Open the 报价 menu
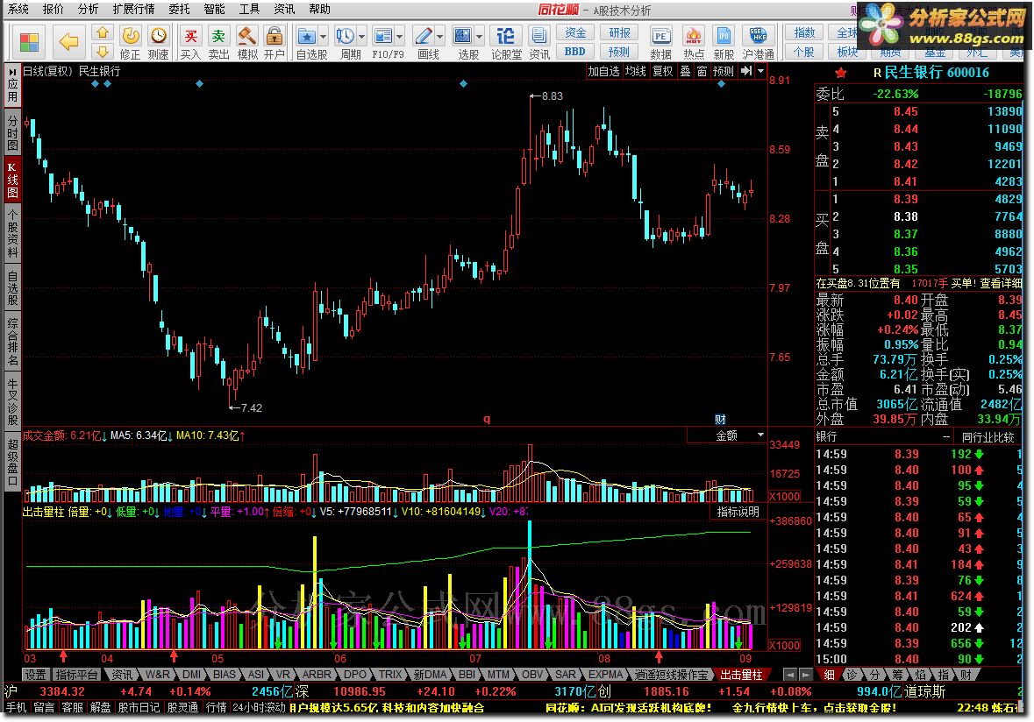Image resolution: width=1034 pixels, height=722 pixels. (53, 9)
